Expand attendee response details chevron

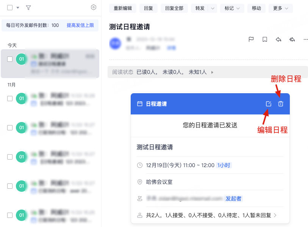[275, 215]
